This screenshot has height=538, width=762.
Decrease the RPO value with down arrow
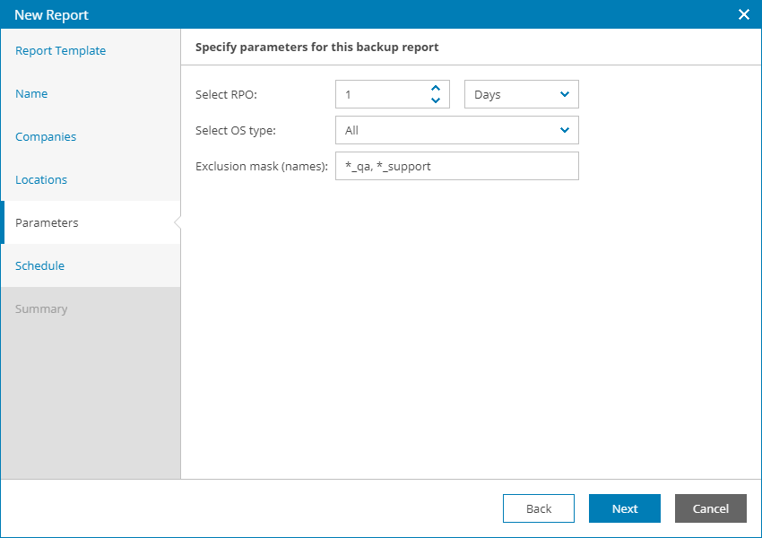click(436, 100)
